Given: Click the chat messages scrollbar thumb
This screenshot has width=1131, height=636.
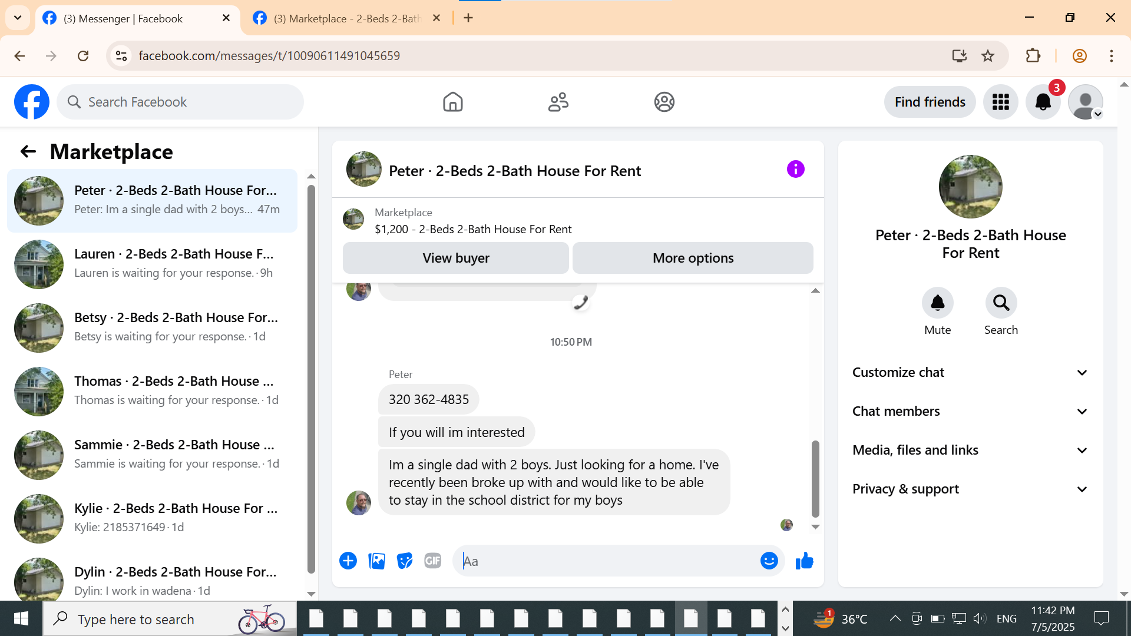Looking at the screenshot, I should coord(815,478).
